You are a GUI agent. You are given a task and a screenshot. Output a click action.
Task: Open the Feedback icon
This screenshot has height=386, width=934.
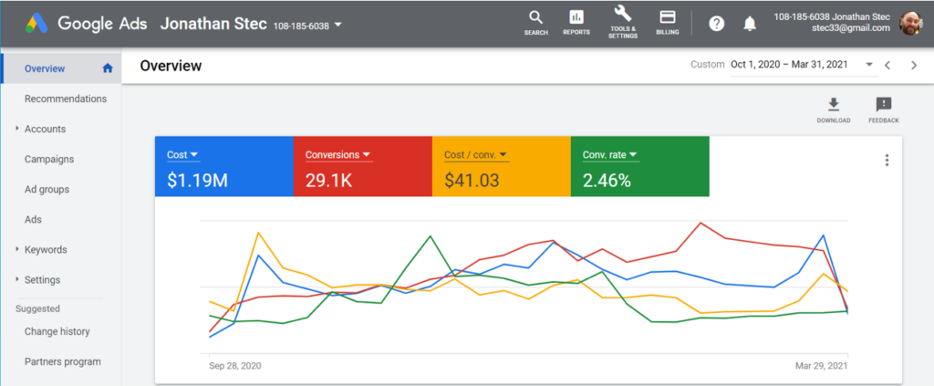point(883,105)
